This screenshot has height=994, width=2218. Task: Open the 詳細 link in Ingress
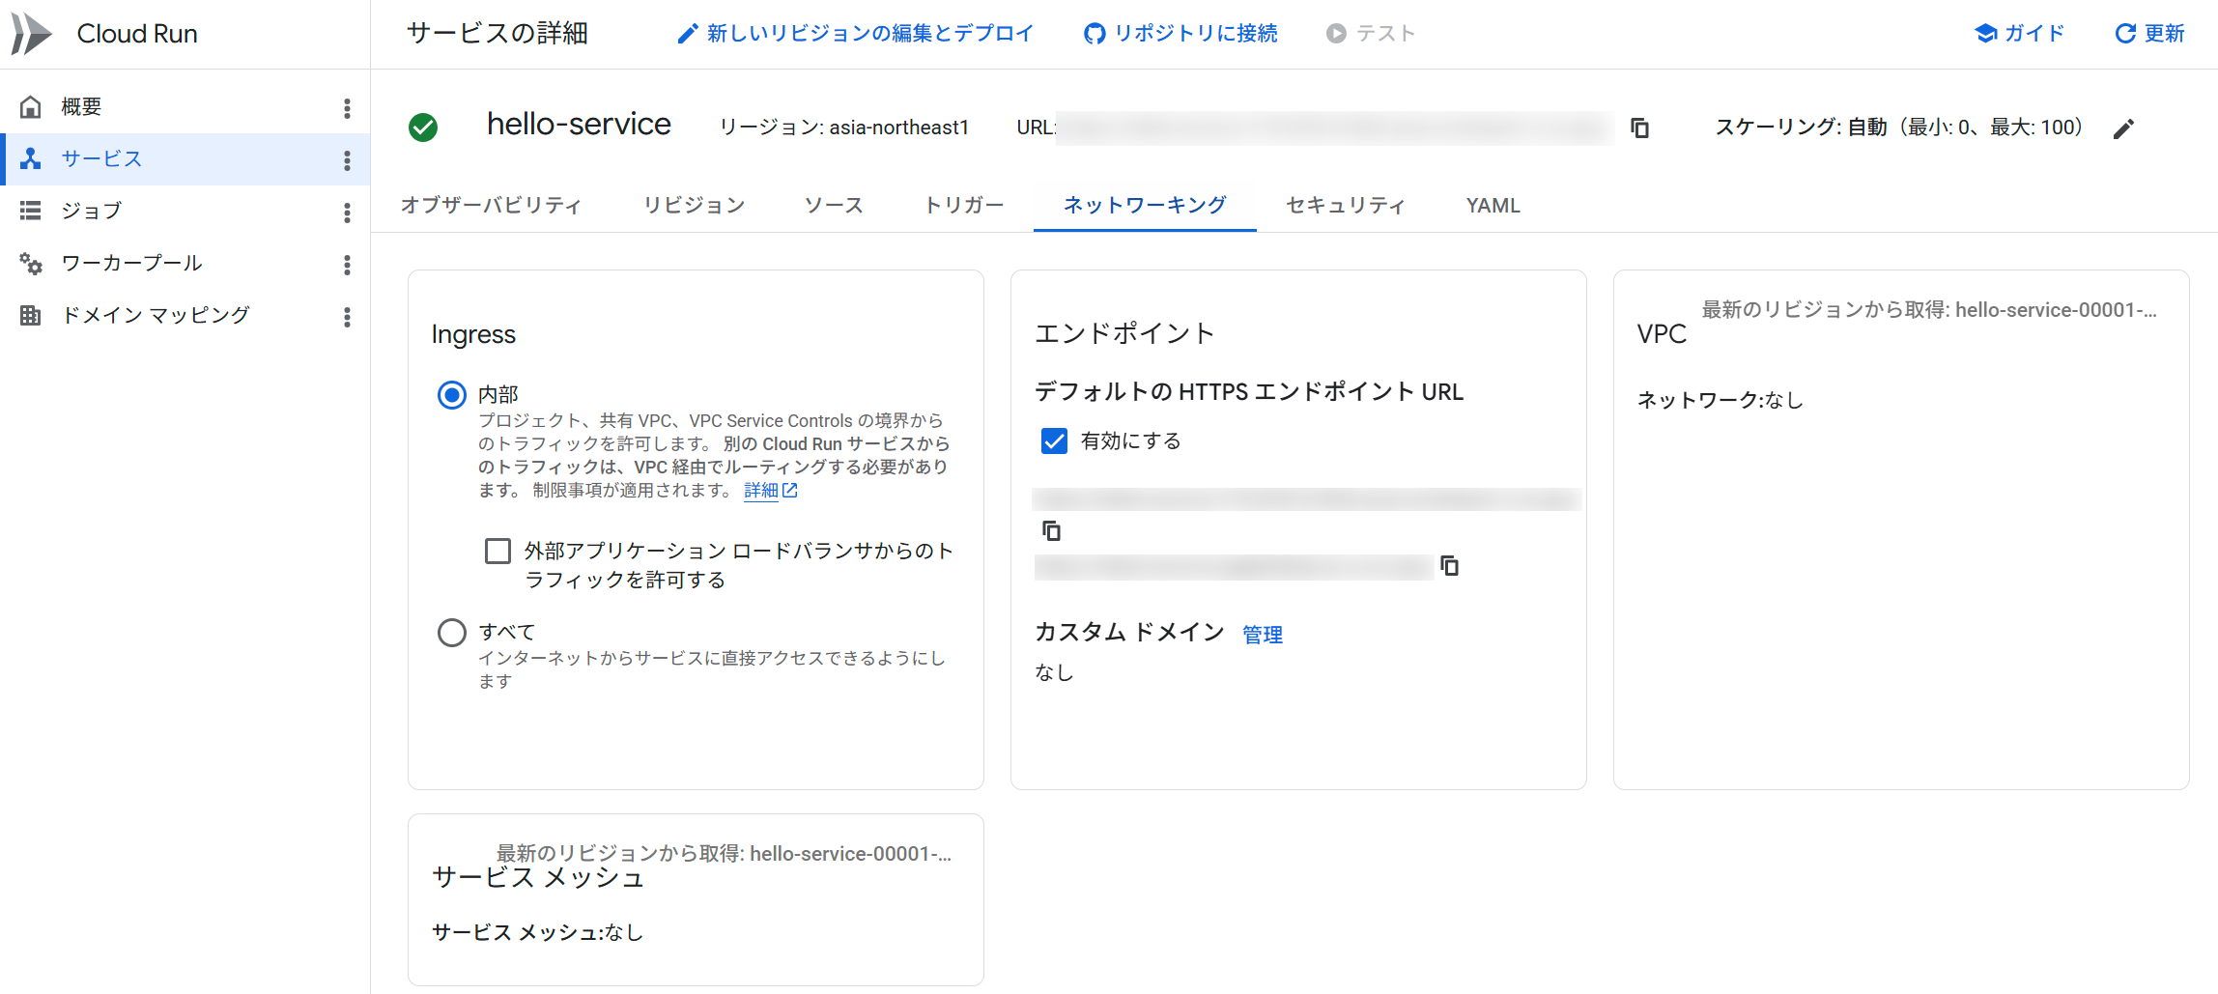click(761, 491)
